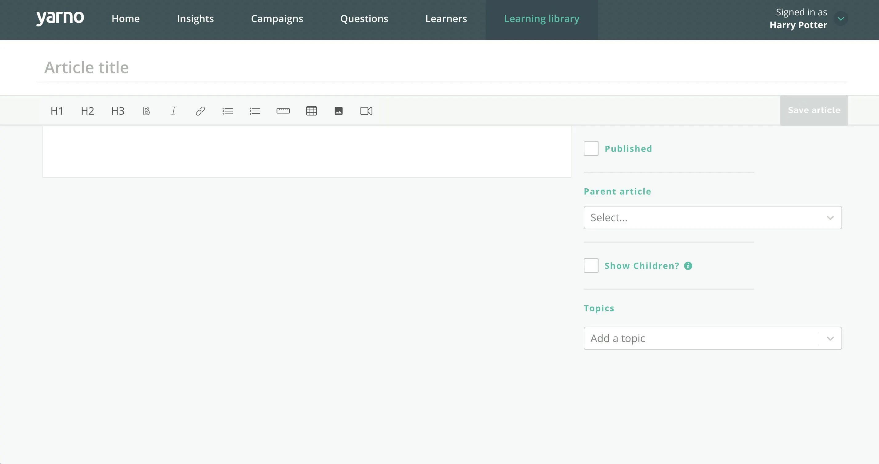Viewport: 879px width, 464px height.
Task: Click the Published label text
Action: pos(628,149)
